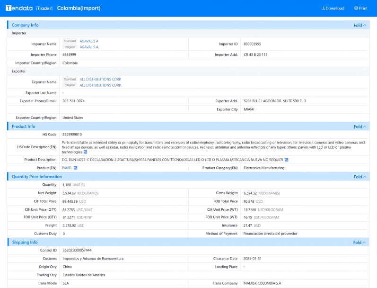Select the exporter city MIAMI
The image size is (377, 288).
click(x=249, y=109)
